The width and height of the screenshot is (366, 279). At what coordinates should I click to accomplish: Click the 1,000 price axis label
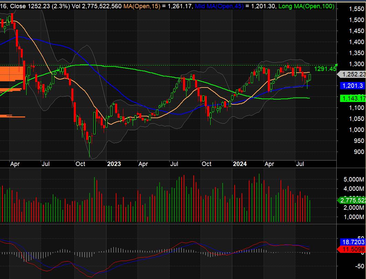coord(356,130)
